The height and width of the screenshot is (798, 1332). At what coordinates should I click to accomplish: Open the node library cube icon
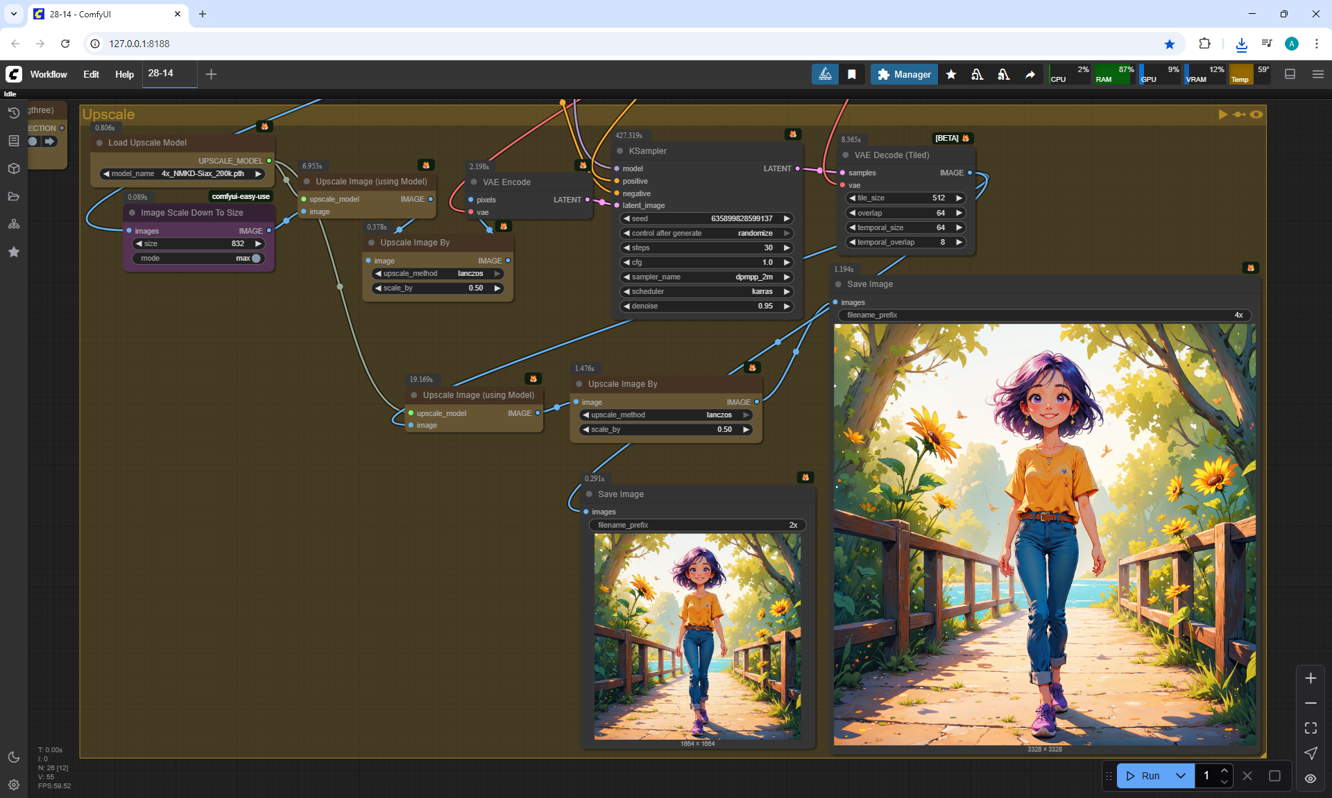[x=13, y=168]
